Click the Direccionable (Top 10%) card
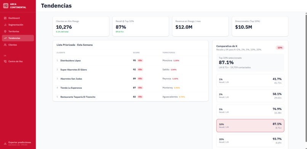Image resolution: width=307 pixels, height=149 pixels. pos(260,26)
